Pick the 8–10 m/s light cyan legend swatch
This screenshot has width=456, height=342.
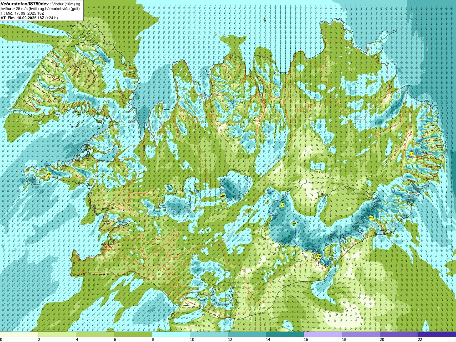click(x=171, y=335)
